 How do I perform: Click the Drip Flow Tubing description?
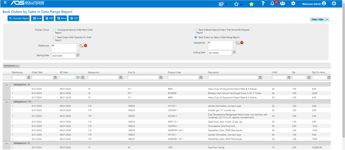pyautogui.click(x=216, y=147)
